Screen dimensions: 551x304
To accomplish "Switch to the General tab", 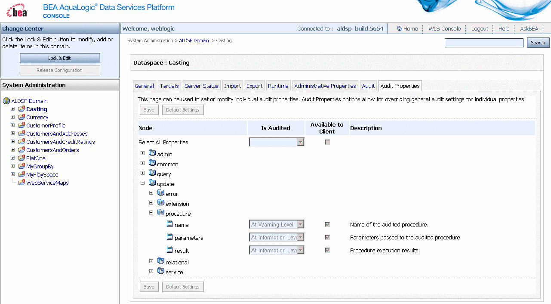I will pos(145,86).
